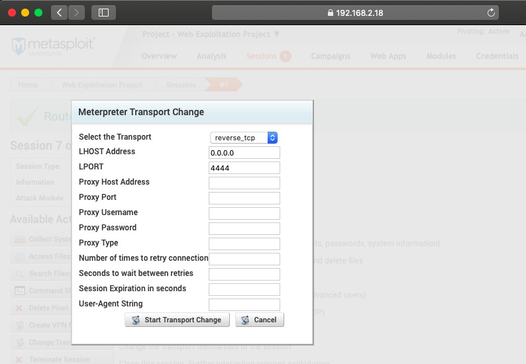Reload the page with refresh icon
Screen dimensions: 526x364
coord(491,13)
